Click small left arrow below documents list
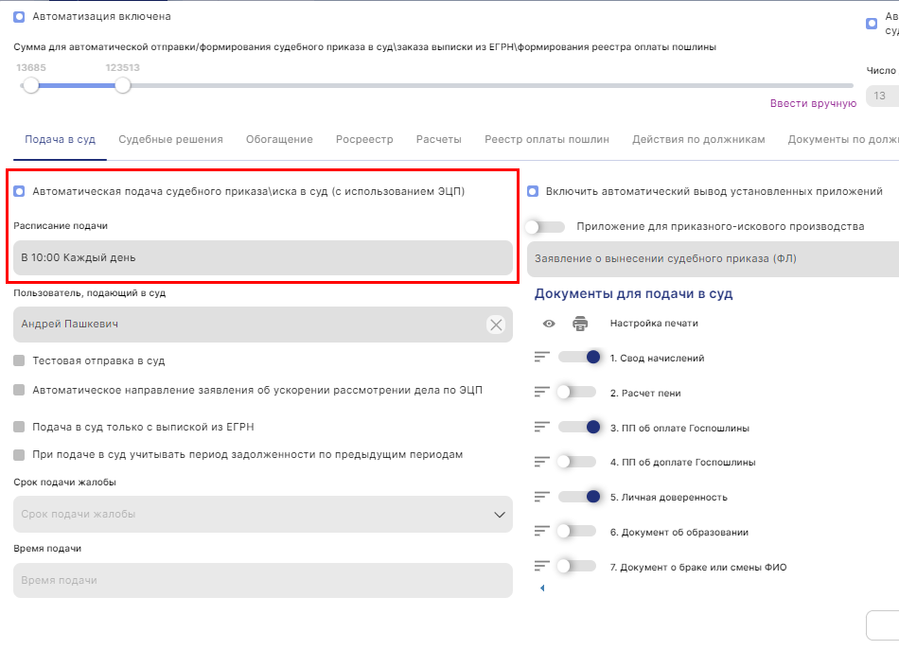The image size is (899, 650). coord(542,589)
